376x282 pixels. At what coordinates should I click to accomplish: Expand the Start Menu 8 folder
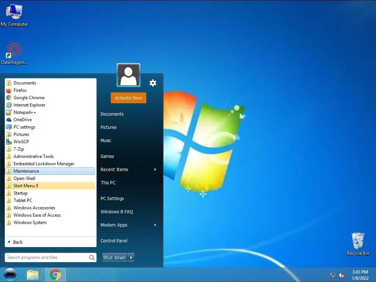tap(50, 186)
